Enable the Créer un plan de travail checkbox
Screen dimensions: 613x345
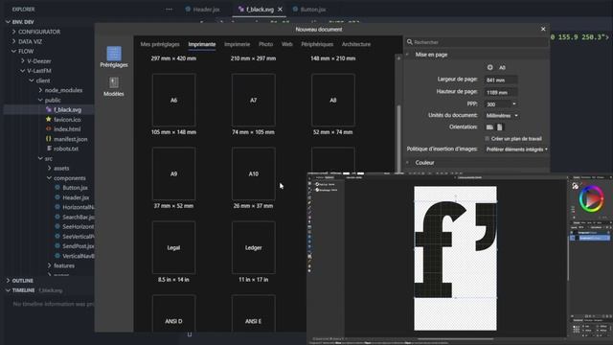click(x=488, y=138)
